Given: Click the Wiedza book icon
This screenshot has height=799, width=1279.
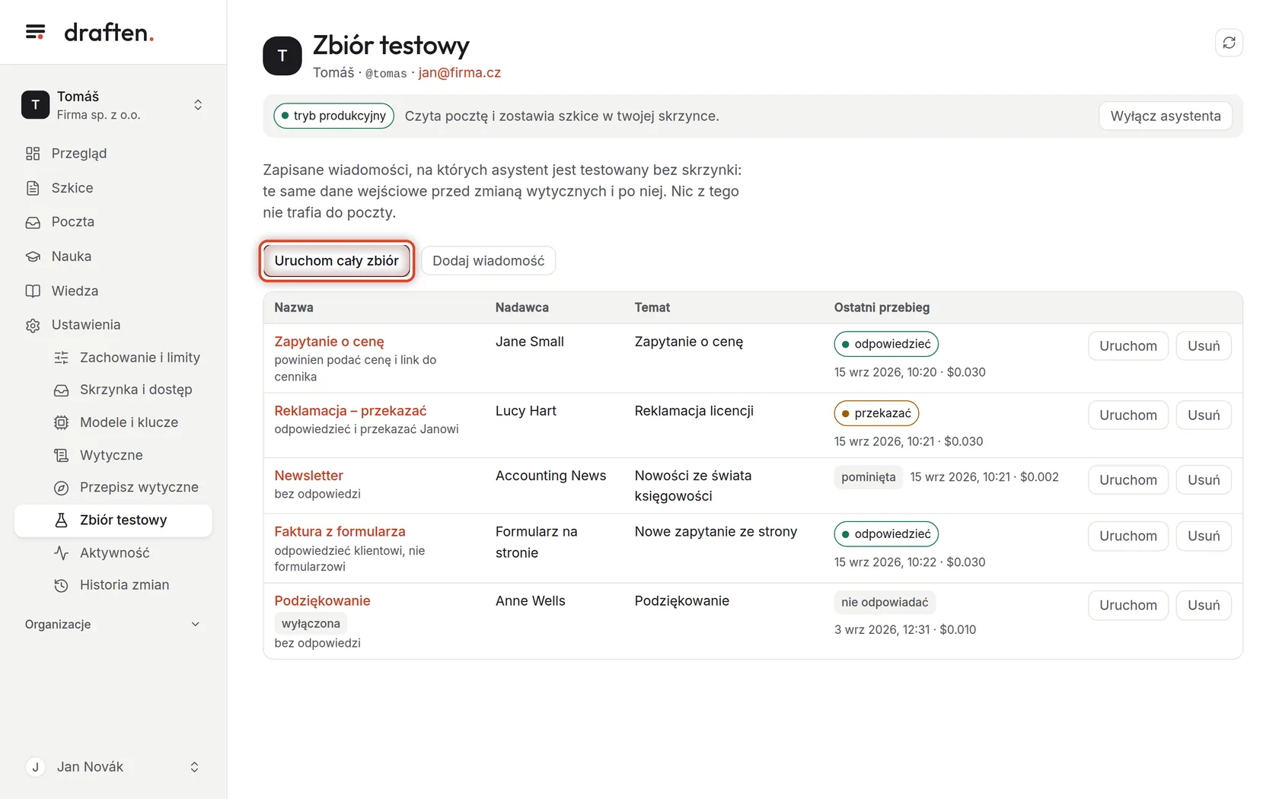Looking at the screenshot, I should pyautogui.click(x=33, y=291).
